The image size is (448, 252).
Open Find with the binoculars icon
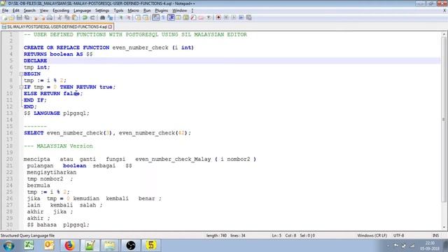click(102, 17)
